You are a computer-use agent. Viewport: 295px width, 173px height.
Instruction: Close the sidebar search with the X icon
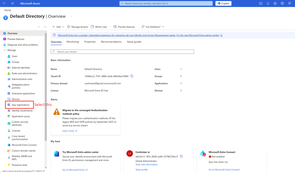39,27
